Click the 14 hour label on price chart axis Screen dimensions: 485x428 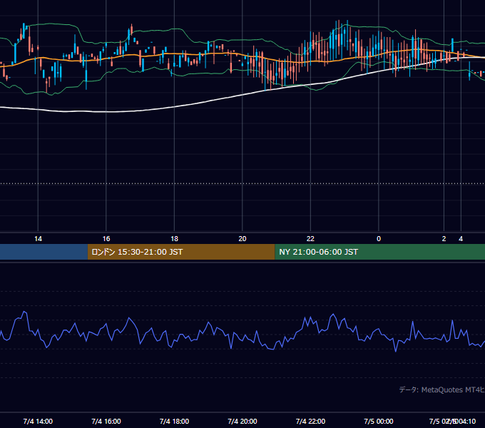pyautogui.click(x=38, y=239)
